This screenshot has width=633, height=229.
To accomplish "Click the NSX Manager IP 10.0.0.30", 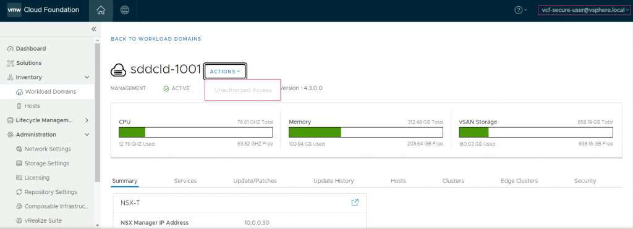I will point(257,223).
